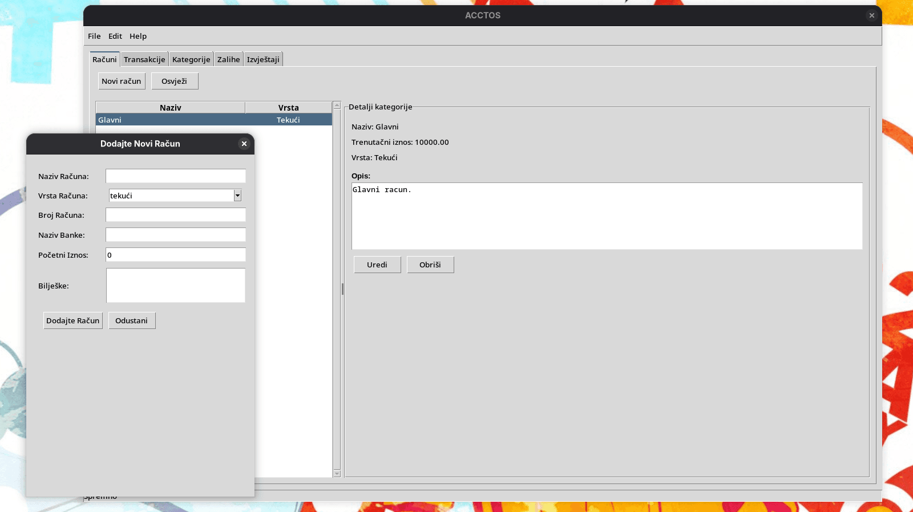Screen dimensions: 913x512
Task: Click the account list scrollbar down arrow
Action: click(337, 473)
